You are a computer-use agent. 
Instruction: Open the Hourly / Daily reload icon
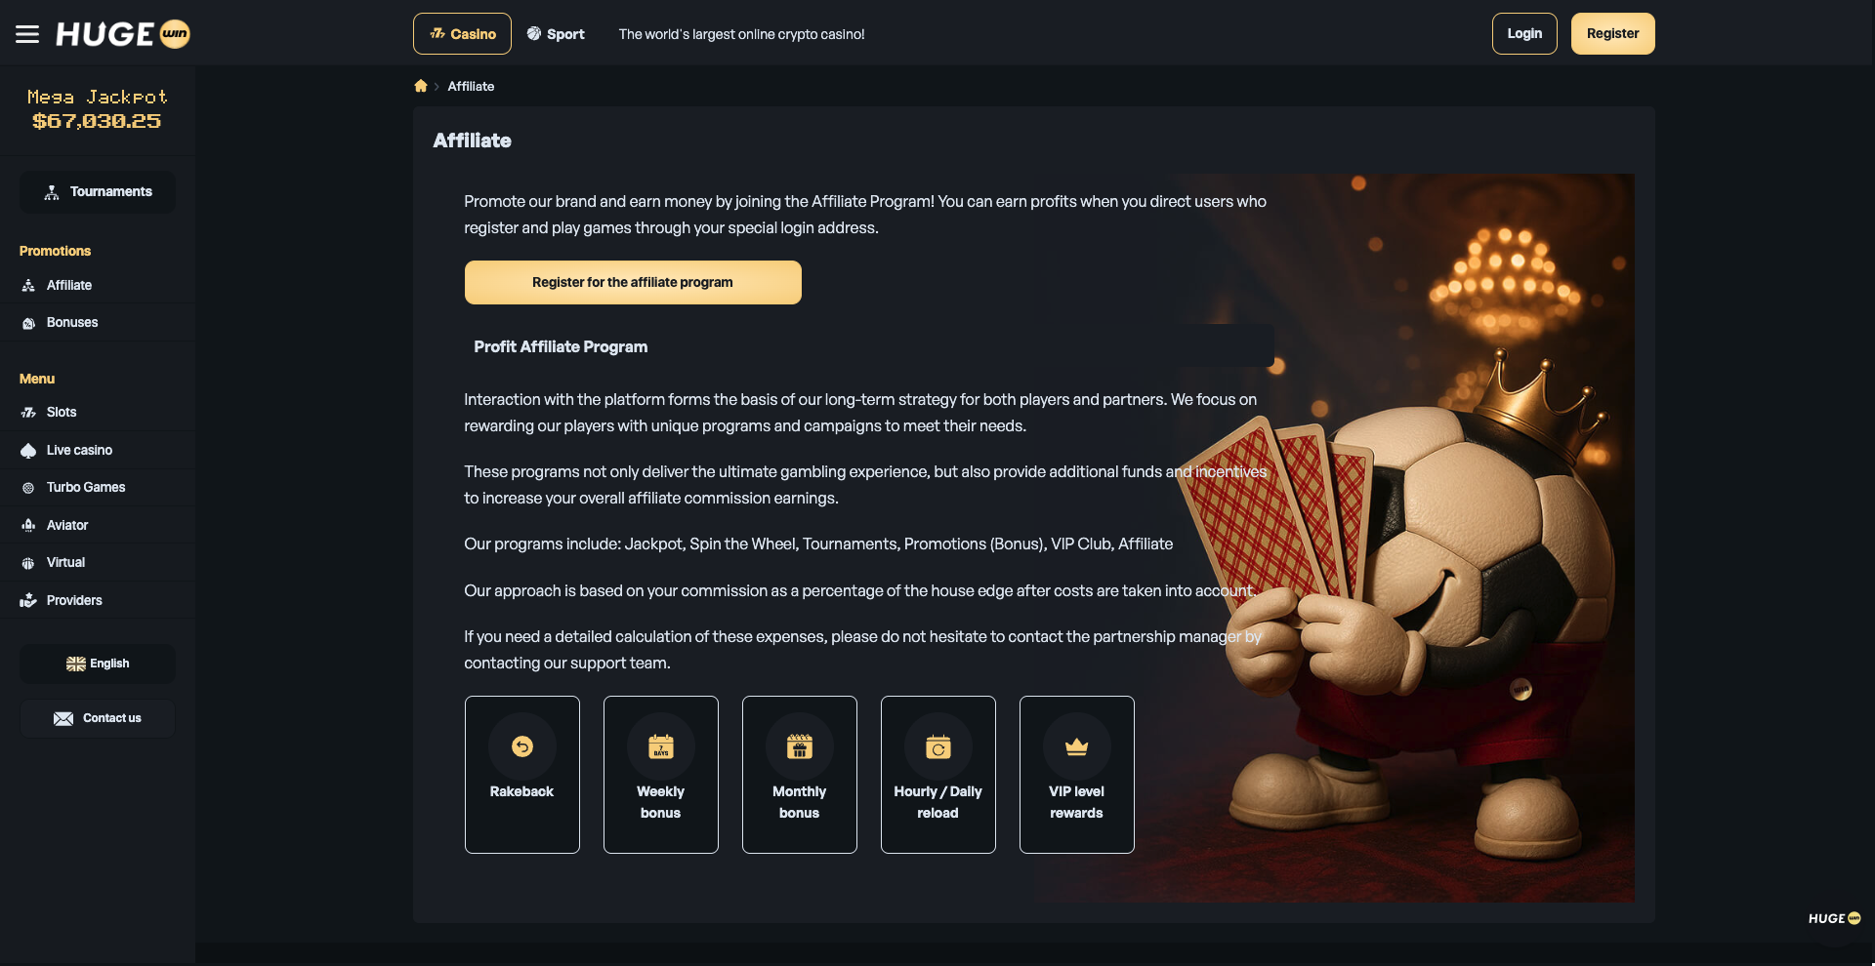click(x=938, y=746)
